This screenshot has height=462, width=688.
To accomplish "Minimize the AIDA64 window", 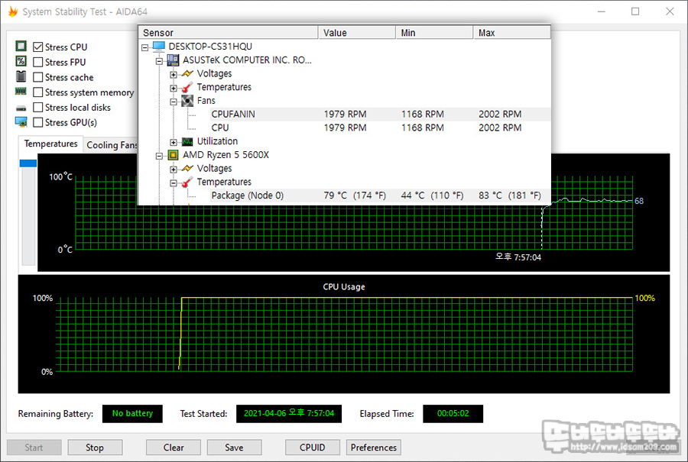I will point(601,11).
